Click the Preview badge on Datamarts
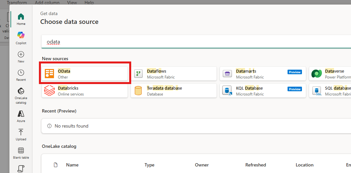This screenshot has width=351, height=173. click(295, 72)
